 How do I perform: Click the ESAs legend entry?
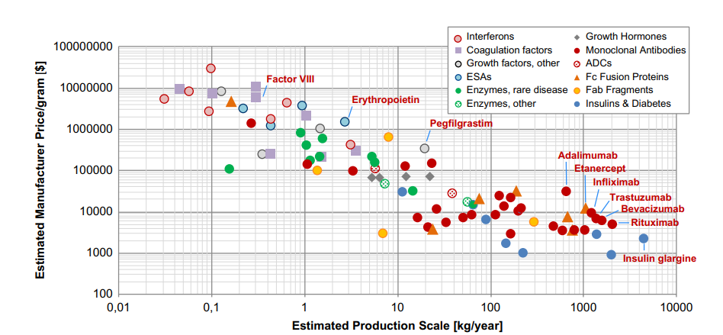[472, 76]
